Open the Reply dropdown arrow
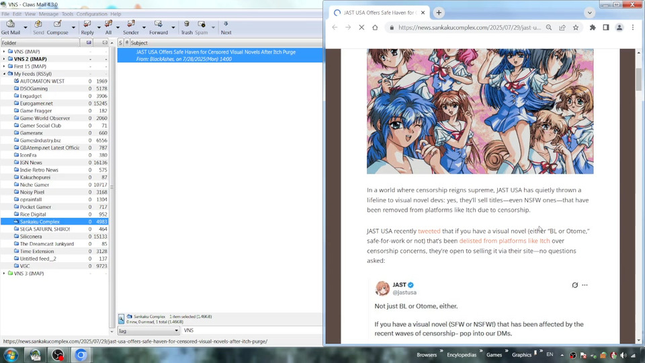This screenshot has height=363, width=645. (x=99, y=28)
